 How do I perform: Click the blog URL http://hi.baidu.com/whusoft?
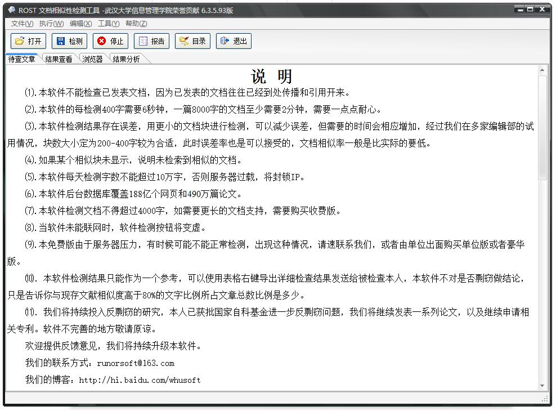coord(140,380)
